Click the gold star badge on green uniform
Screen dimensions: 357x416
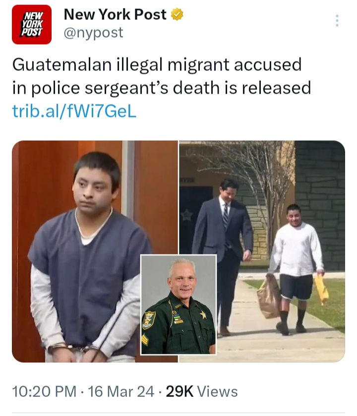(x=203, y=315)
